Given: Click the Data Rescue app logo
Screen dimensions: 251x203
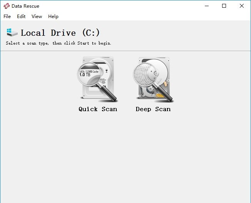Looking at the screenshot, I should pos(7,6).
